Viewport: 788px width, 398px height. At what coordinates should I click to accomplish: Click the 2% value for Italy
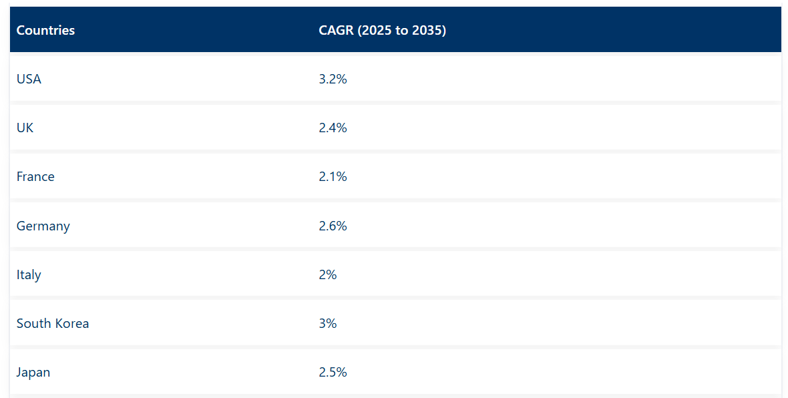click(x=327, y=274)
